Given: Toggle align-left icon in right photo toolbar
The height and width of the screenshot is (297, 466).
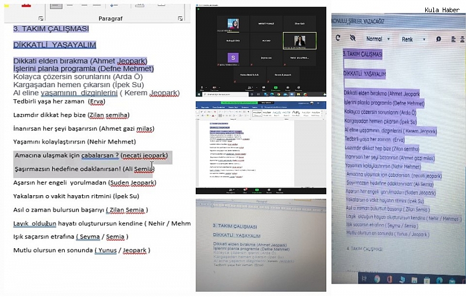Looking at the screenshot, I should pos(454,39).
